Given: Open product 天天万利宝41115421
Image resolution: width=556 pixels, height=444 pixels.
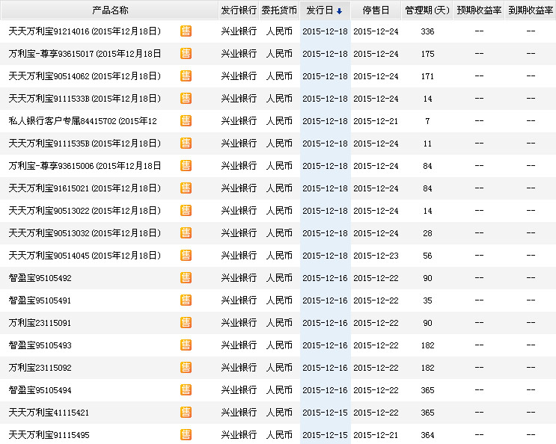Looking at the screenshot, I should (49, 413).
